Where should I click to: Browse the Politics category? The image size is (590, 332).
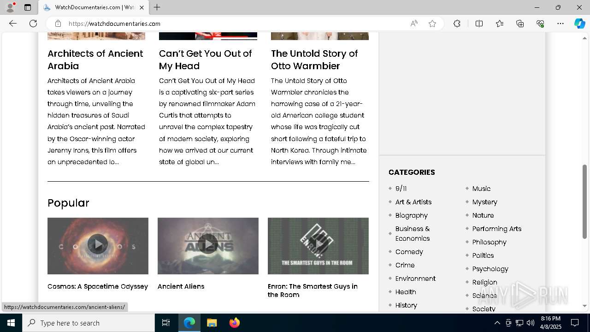coord(483,255)
